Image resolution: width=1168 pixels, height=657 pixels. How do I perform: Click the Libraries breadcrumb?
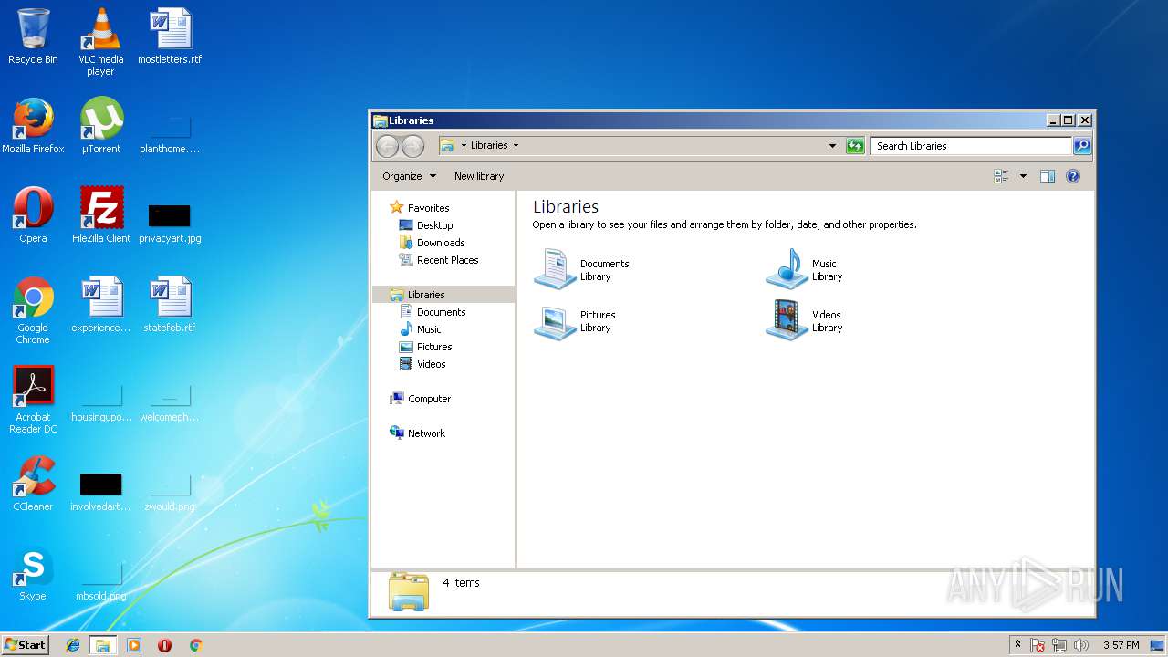[489, 146]
